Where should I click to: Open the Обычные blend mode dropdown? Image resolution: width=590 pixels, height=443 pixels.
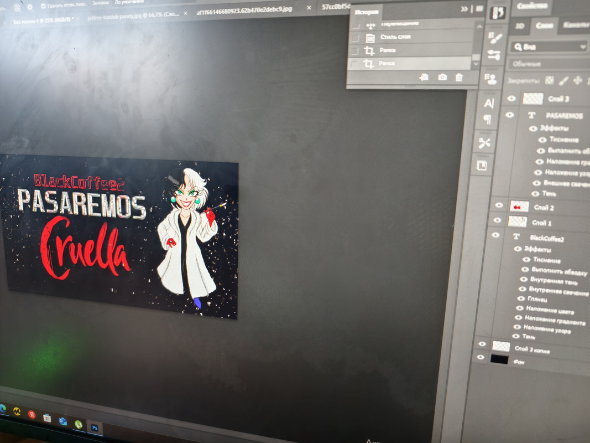point(550,64)
